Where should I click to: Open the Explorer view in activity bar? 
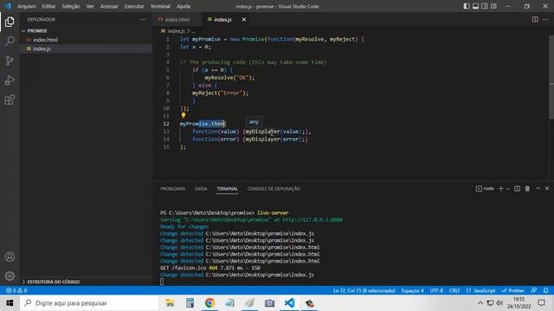(10, 22)
